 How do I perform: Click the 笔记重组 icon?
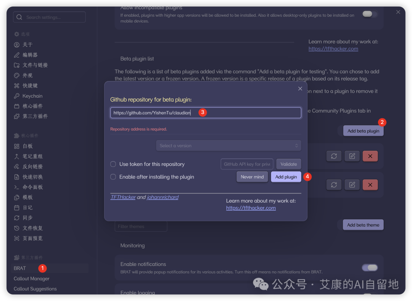[x=16, y=156]
